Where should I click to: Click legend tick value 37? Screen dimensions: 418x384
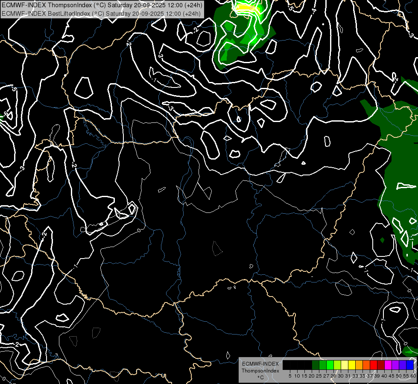[370, 376]
